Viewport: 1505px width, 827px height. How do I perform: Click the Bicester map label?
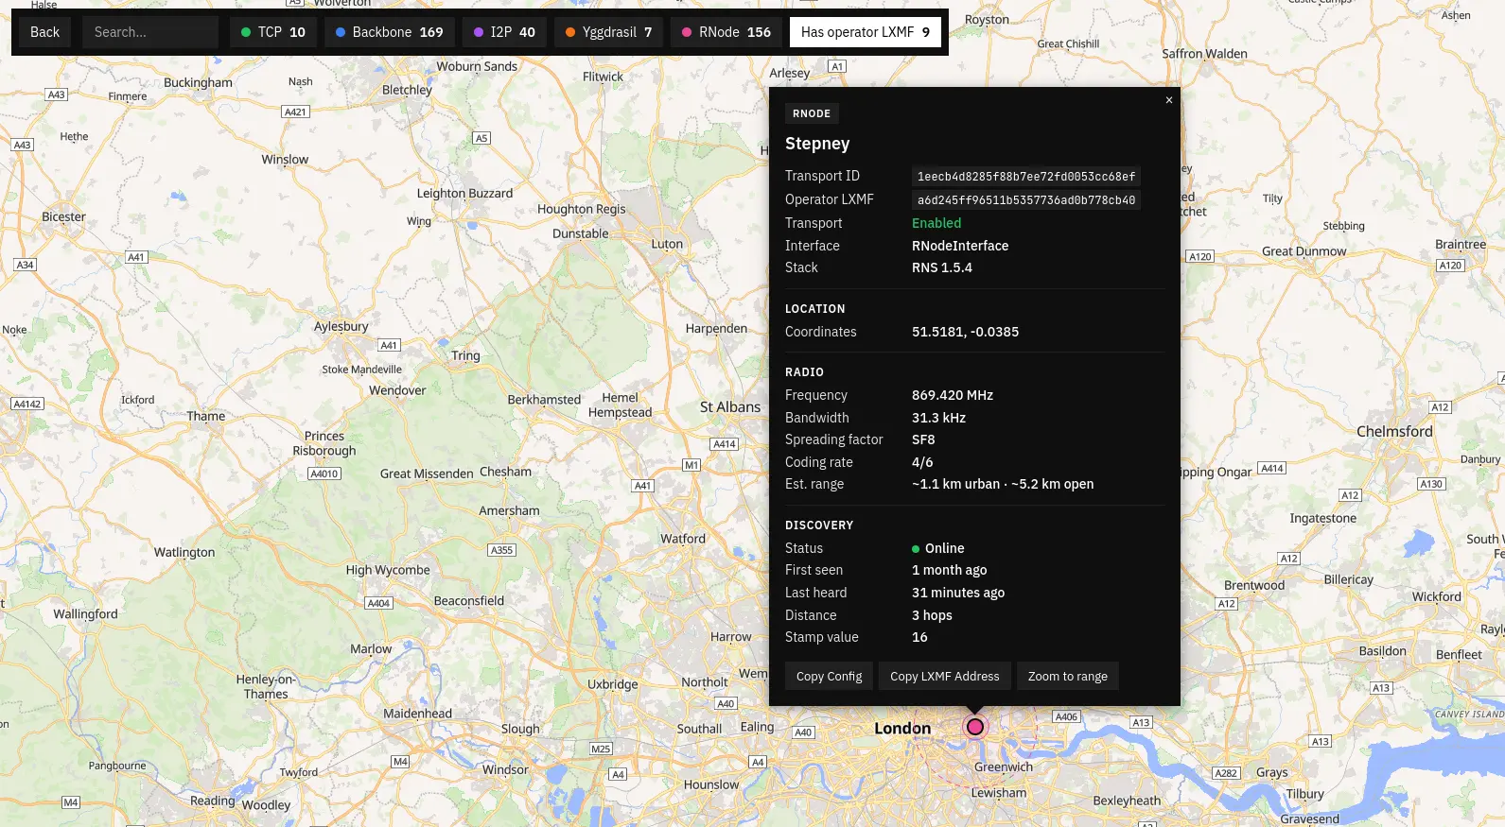point(63,216)
